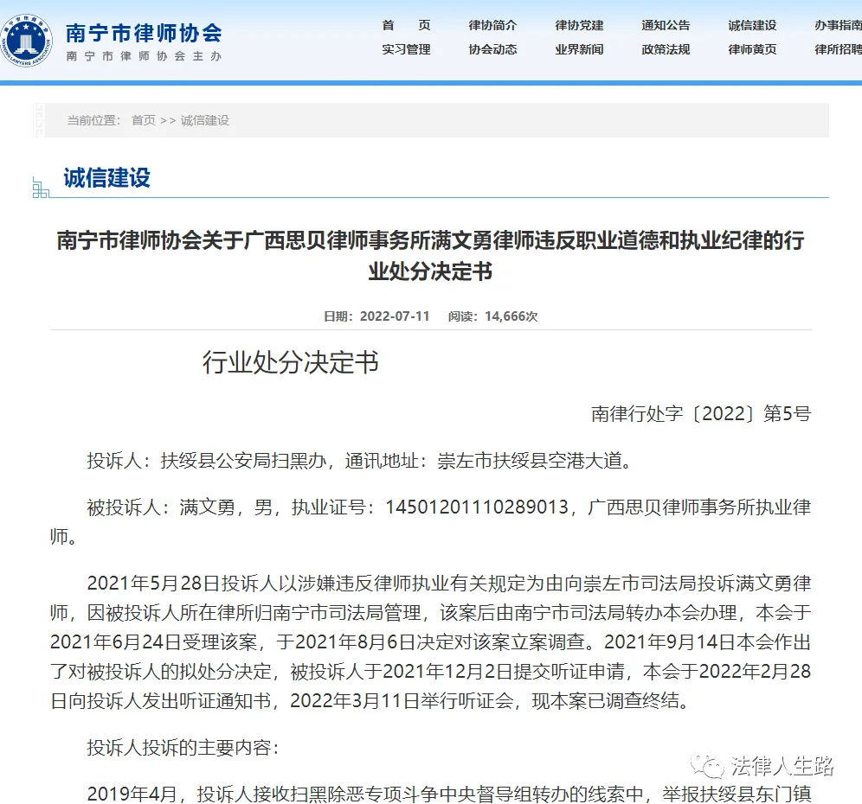Open the 通知公告 menu item
The image size is (862, 804).
pyautogui.click(x=666, y=25)
